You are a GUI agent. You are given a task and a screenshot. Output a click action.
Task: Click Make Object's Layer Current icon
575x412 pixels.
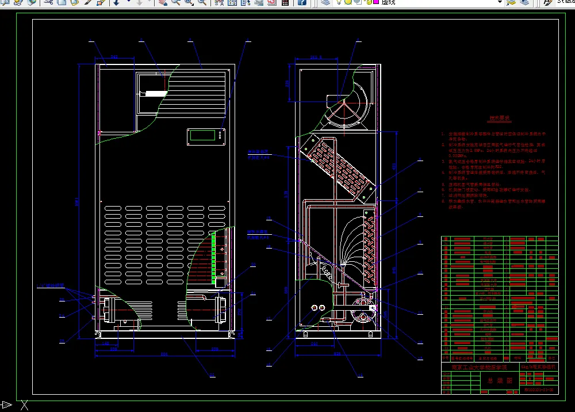pos(511,2)
